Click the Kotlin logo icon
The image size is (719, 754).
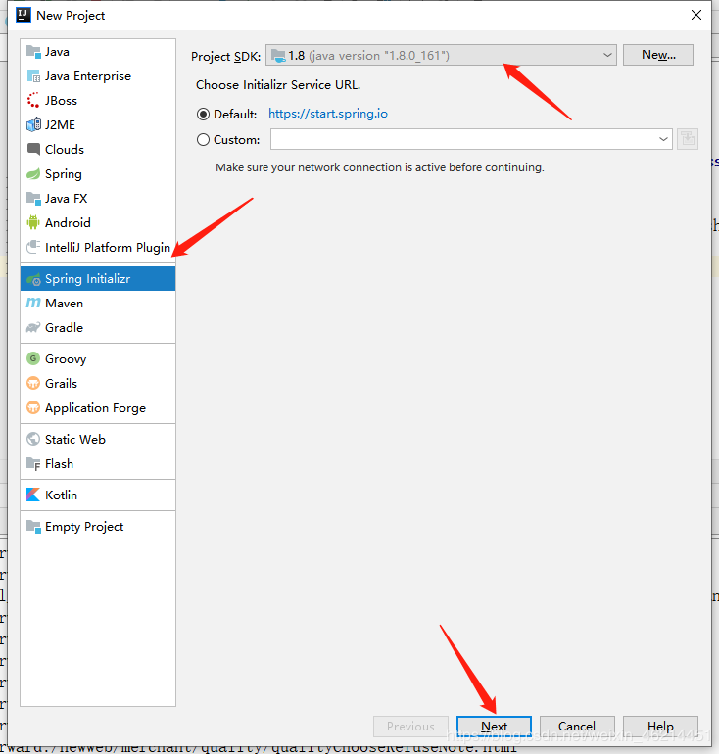click(x=33, y=495)
